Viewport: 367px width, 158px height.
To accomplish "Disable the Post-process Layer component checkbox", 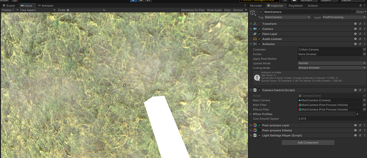I will coord(259,126).
